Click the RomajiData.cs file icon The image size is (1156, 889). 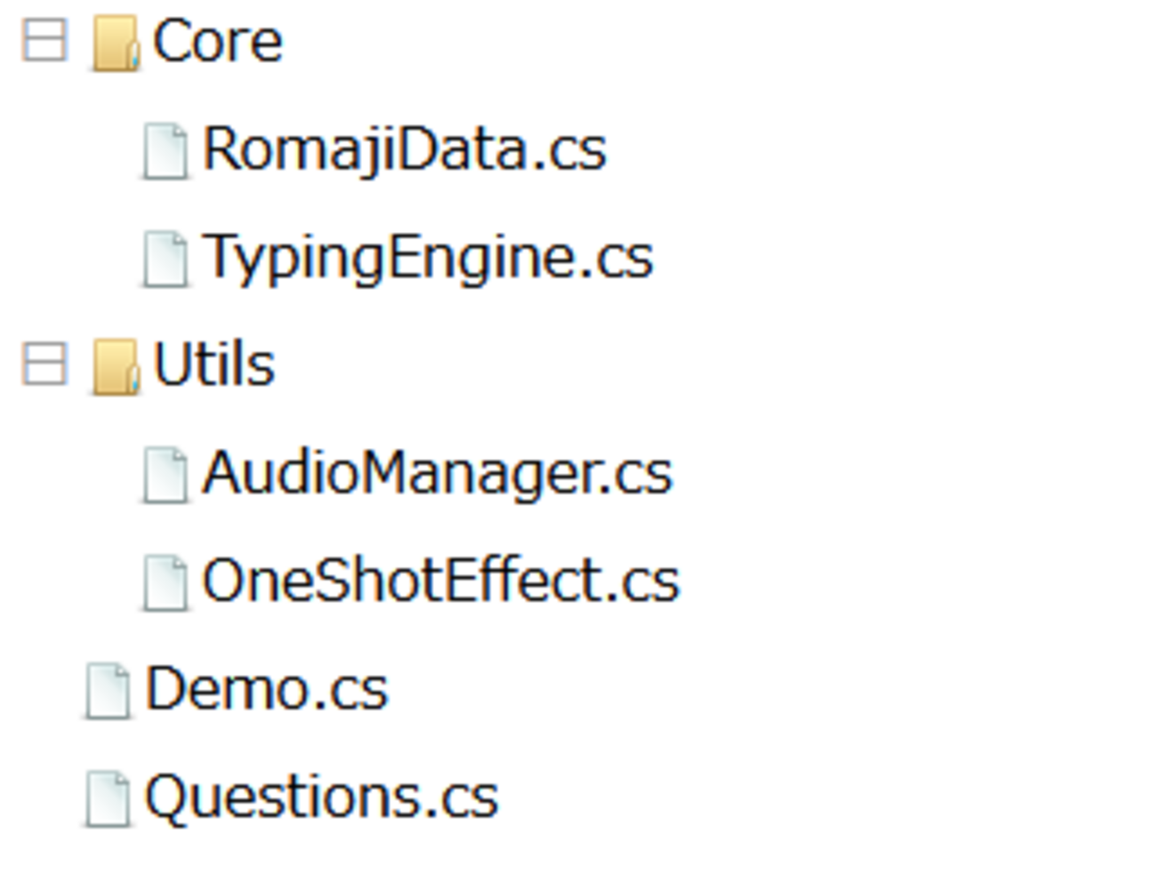(x=165, y=152)
